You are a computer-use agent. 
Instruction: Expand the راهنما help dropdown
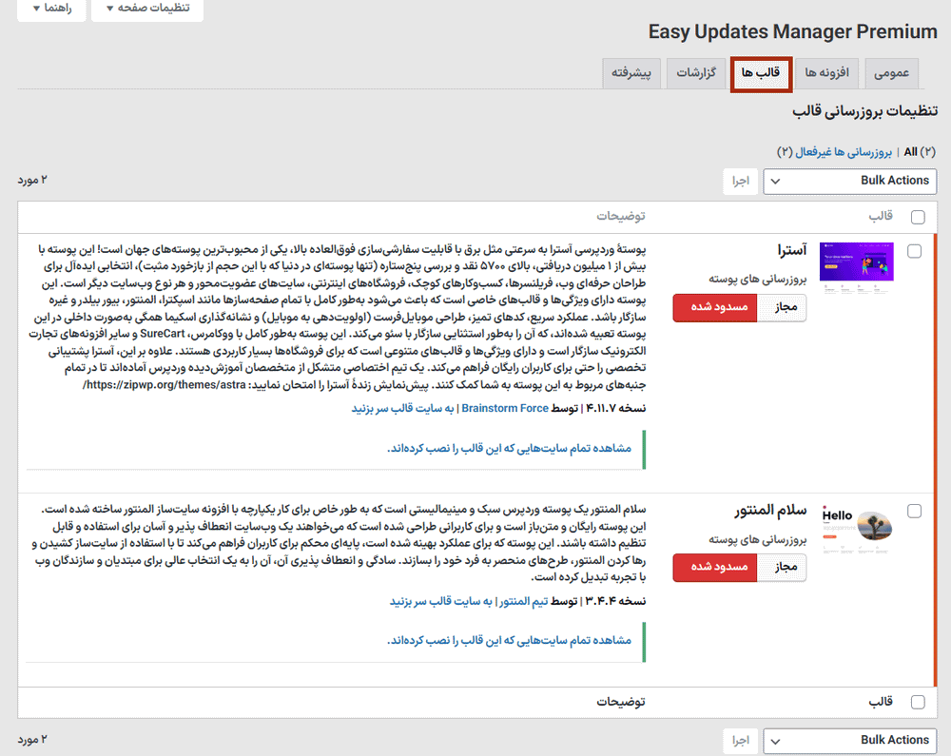(51, 9)
